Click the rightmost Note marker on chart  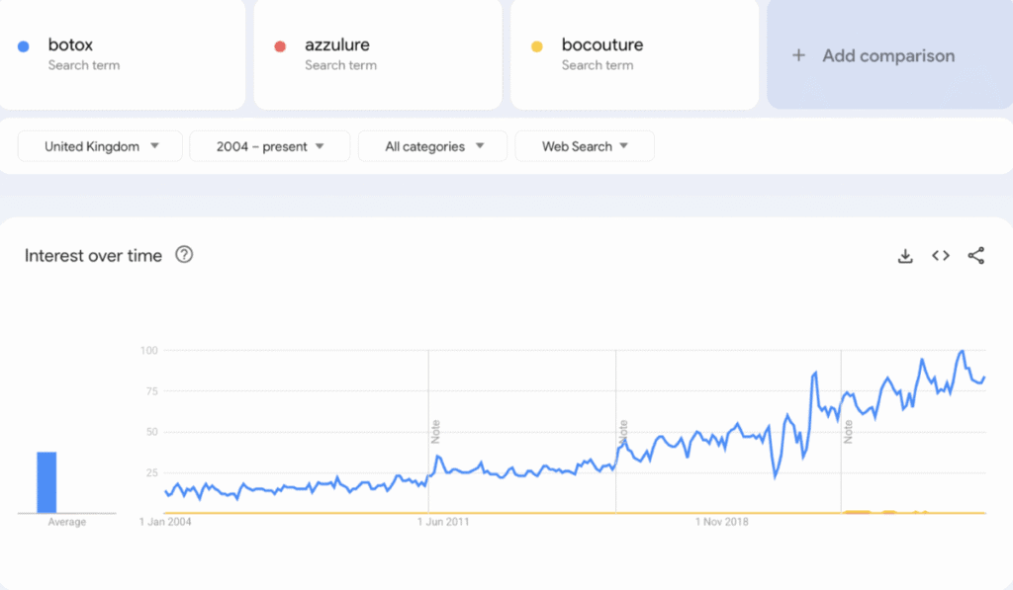[849, 431]
